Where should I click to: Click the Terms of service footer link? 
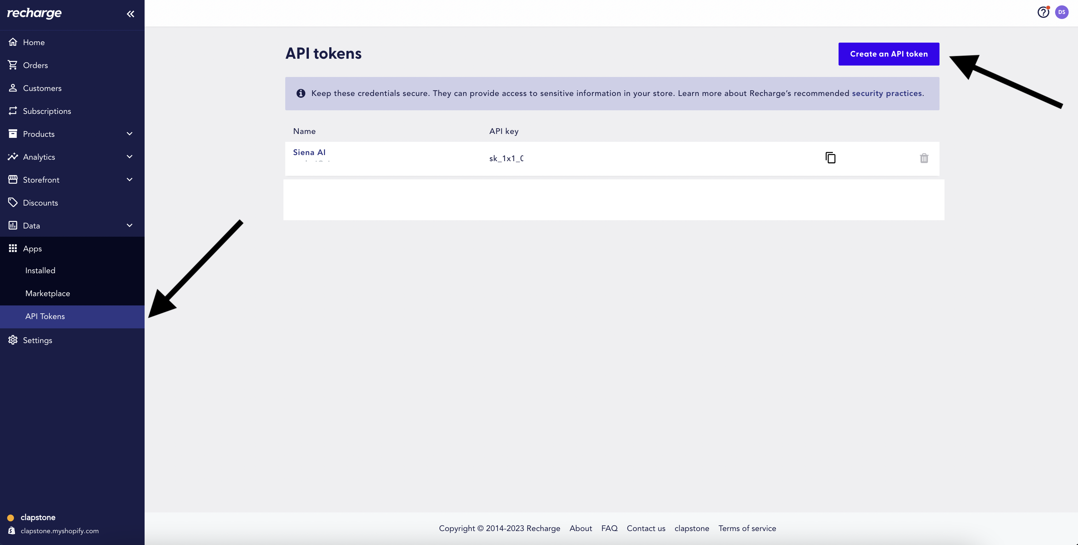(747, 528)
